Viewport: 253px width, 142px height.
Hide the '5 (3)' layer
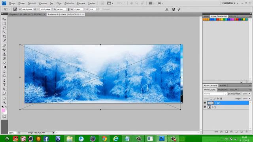coord(205,107)
